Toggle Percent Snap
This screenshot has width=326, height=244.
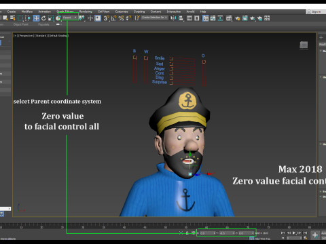[122, 18]
